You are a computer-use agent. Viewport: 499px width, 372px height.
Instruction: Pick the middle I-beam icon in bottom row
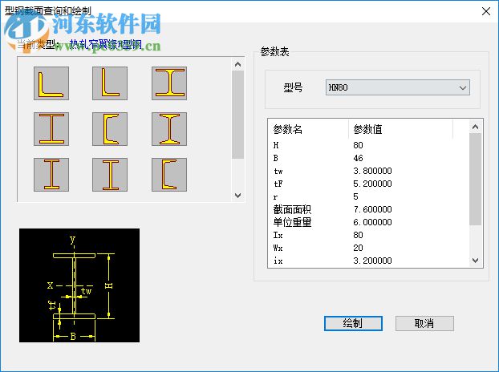click(x=110, y=175)
